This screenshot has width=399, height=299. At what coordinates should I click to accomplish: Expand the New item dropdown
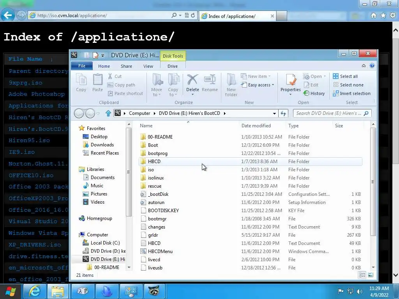tap(270, 76)
